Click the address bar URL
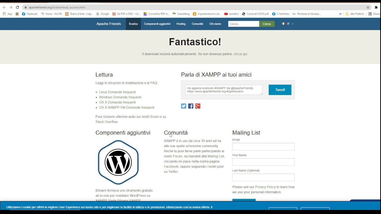The image size is (381, 214). click(x=57, y=7)
